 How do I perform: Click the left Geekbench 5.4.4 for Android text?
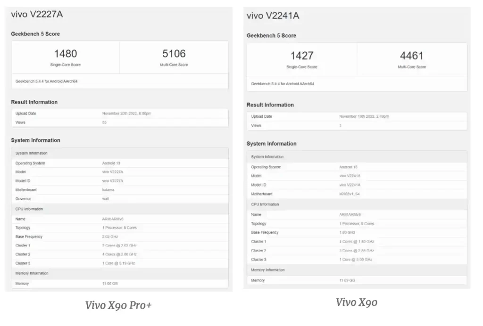[x=47, y=81]
